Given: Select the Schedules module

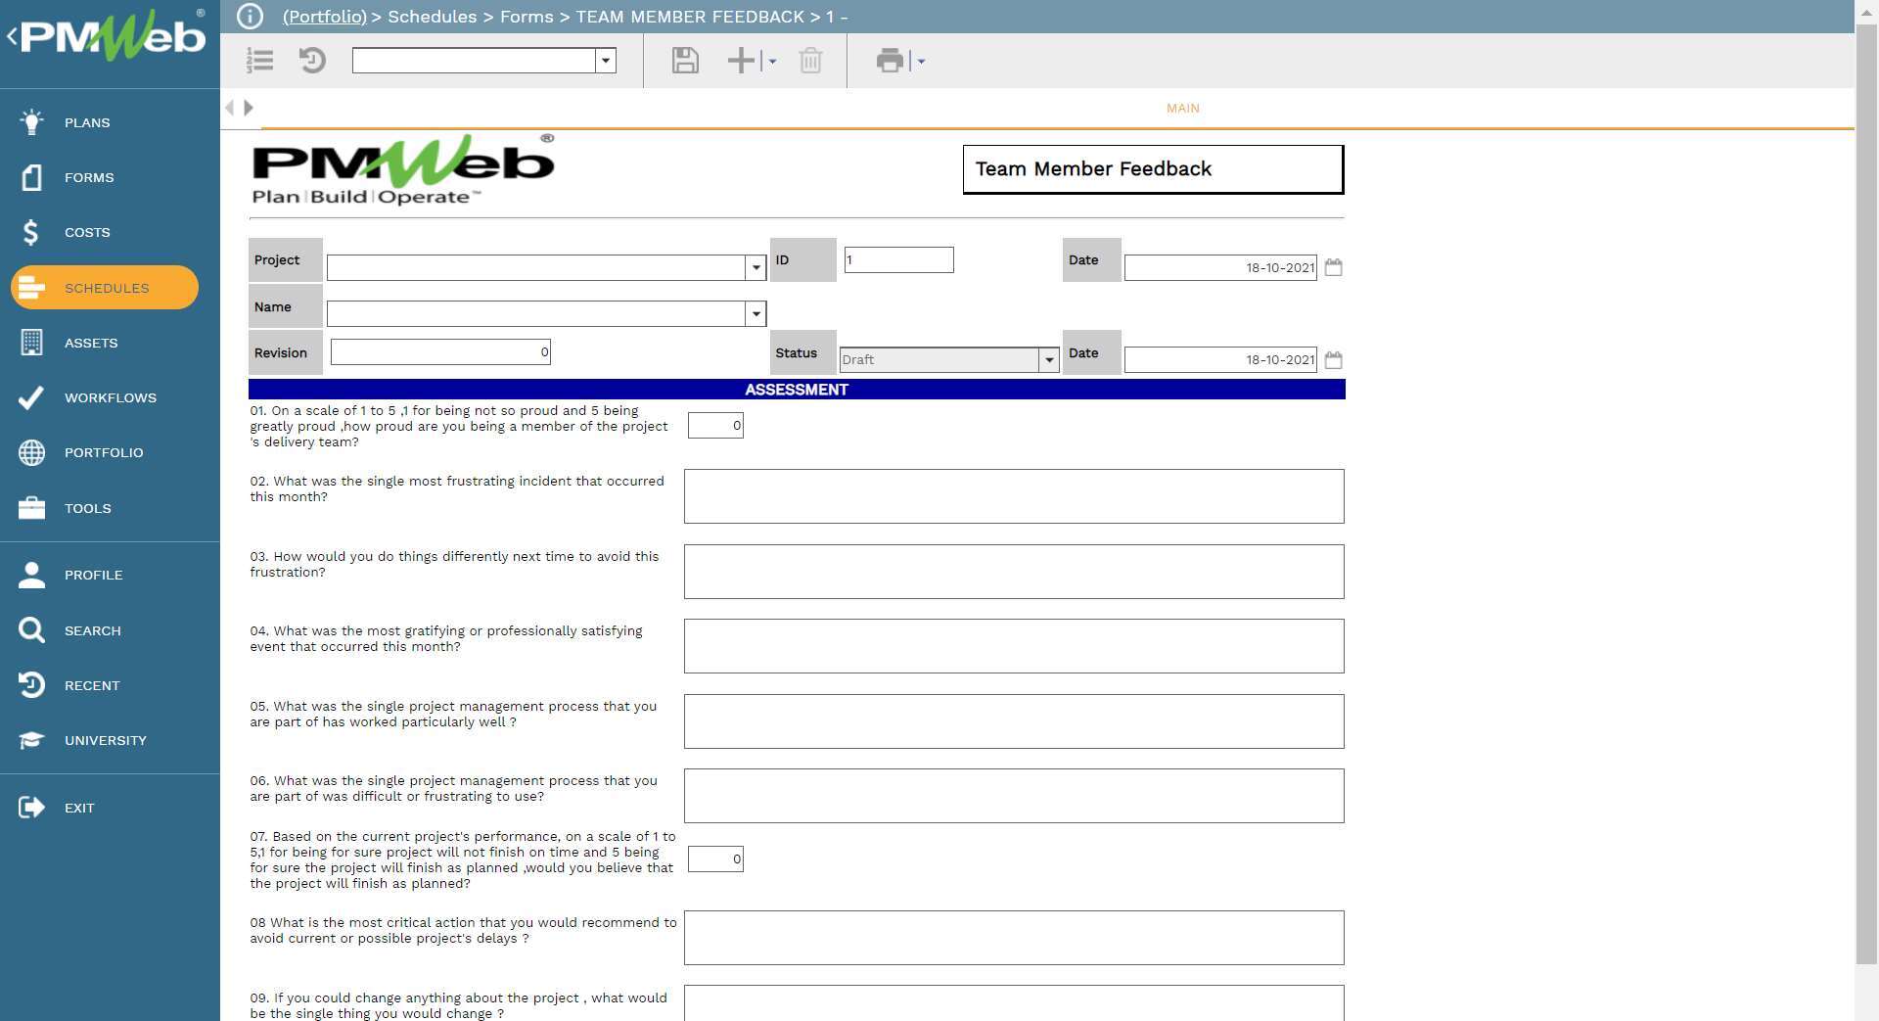Looking at the screenshot, I should [x=105, y=288].
